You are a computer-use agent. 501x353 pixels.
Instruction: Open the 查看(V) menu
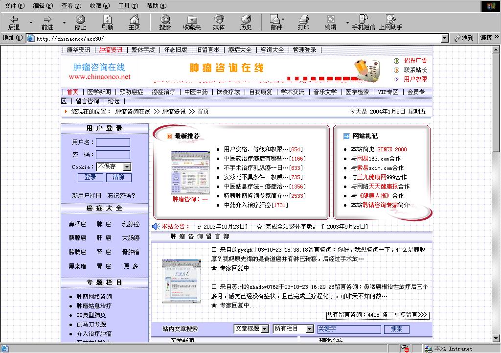pos(71,6)
